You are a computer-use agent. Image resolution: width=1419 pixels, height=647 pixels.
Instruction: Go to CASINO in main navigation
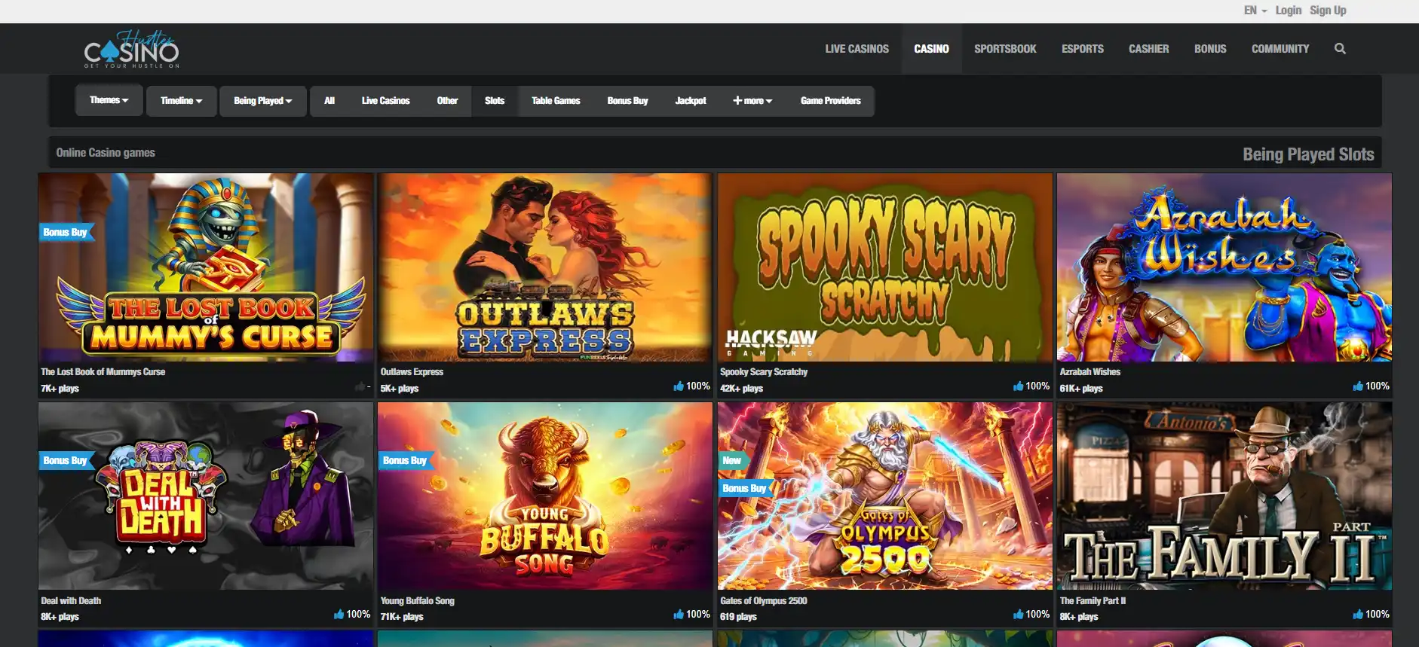pos(931,48)
